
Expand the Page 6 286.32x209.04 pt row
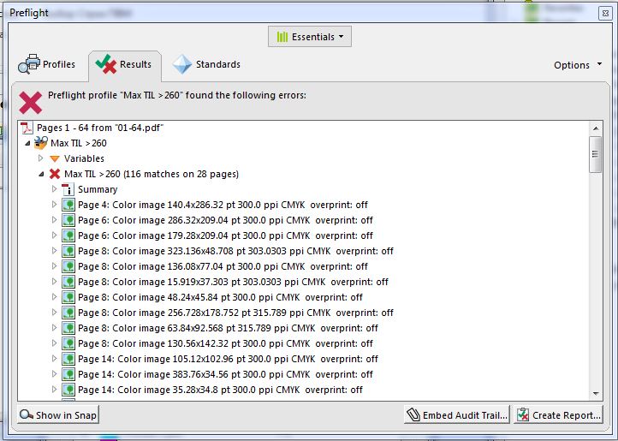[x=55, y=220]
